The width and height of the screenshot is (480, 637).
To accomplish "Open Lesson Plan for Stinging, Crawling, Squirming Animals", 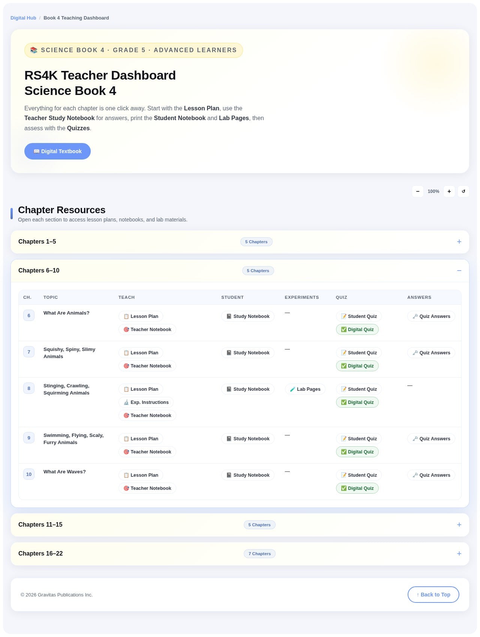I will [x=141, y=389].
